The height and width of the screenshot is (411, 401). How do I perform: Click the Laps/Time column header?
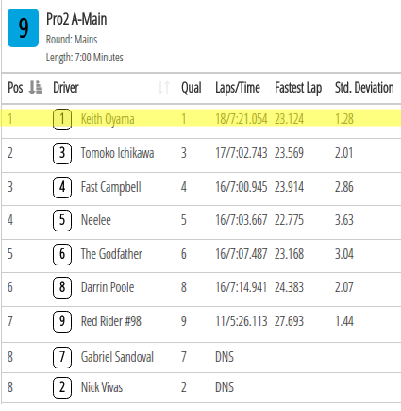click(x=238, y=88)
